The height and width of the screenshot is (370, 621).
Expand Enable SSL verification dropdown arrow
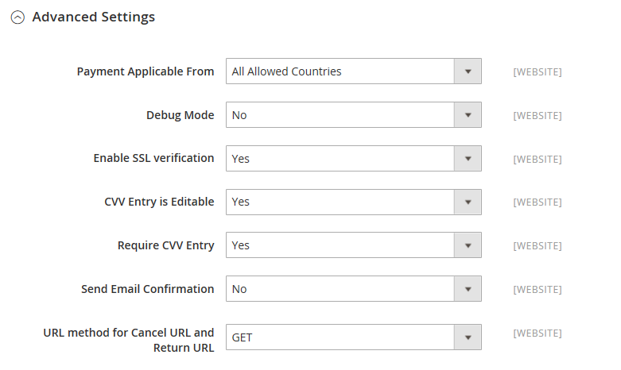tap(468, 159)
